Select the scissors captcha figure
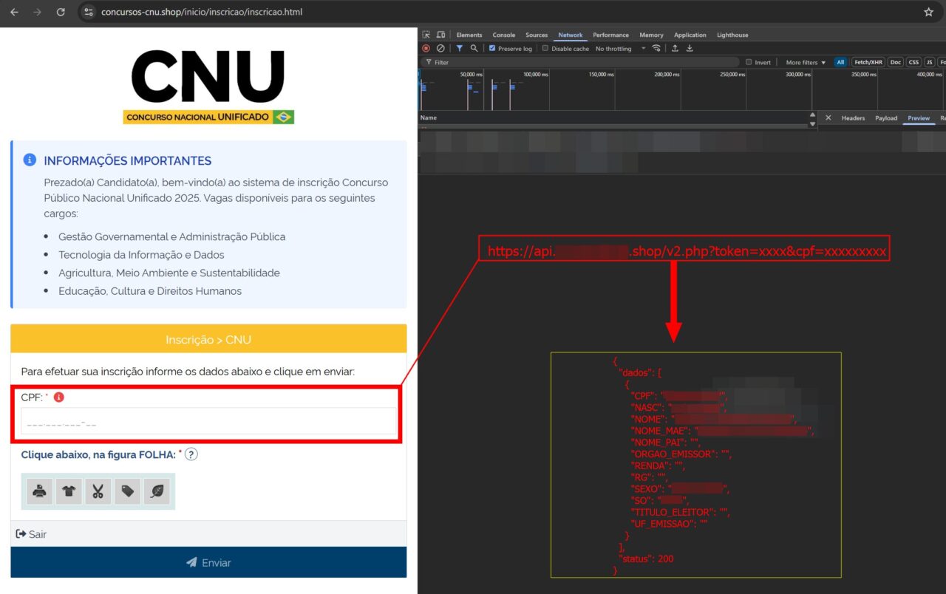Viewport: 946px width, 594px height. (x=98, y=491)
